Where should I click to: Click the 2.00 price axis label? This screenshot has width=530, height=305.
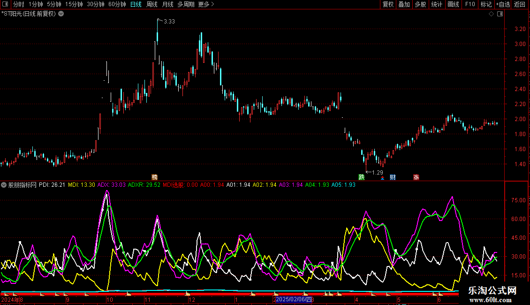(x=520, y=119)
